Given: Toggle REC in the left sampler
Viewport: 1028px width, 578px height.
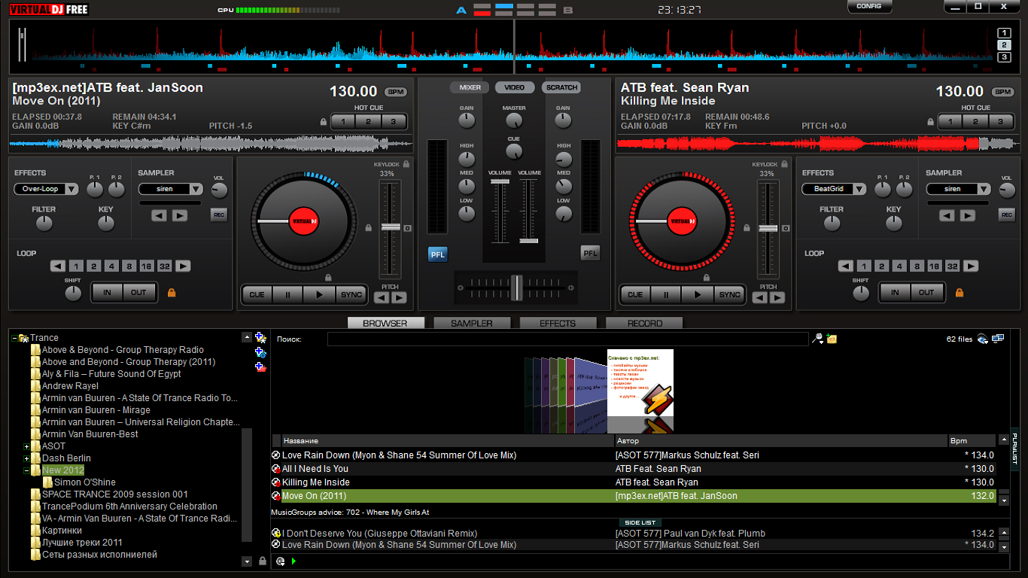Looking at the screenshot, I should tap(219, 215).
